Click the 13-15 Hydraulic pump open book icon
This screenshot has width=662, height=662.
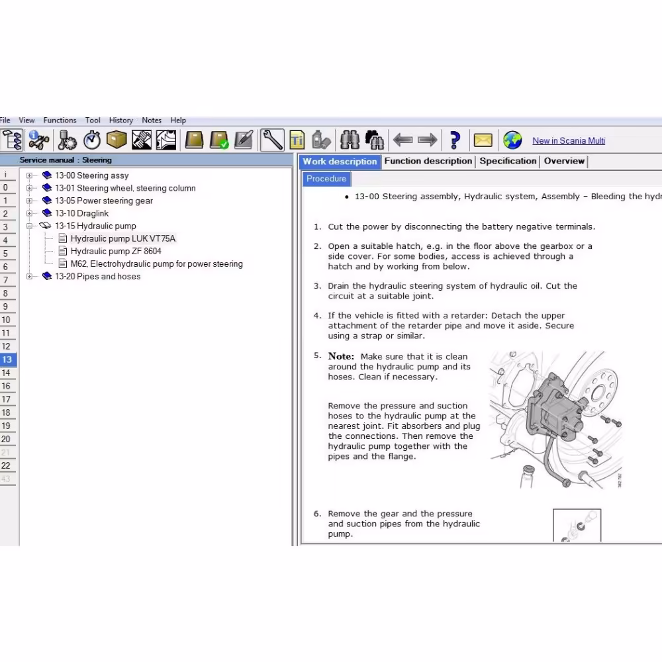click(x=46, y=226)
